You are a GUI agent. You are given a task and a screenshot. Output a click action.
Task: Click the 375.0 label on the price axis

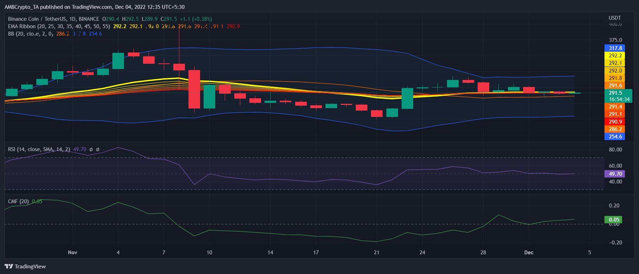pos(615,40)
